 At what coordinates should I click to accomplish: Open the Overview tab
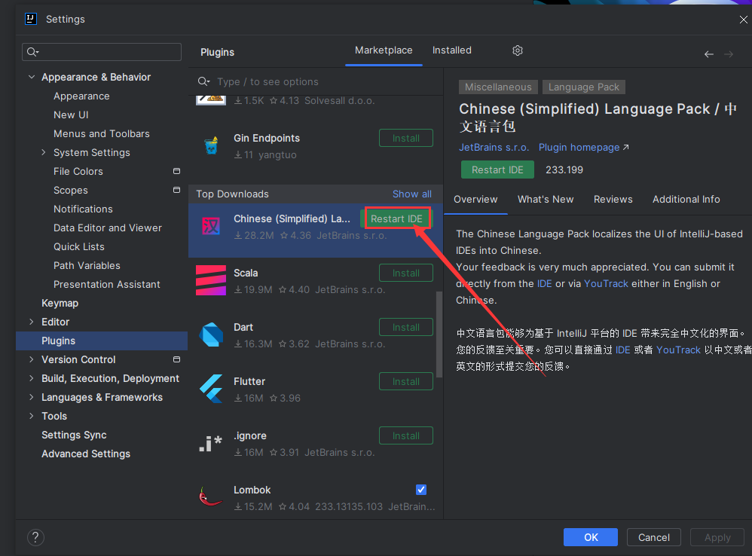475,200
